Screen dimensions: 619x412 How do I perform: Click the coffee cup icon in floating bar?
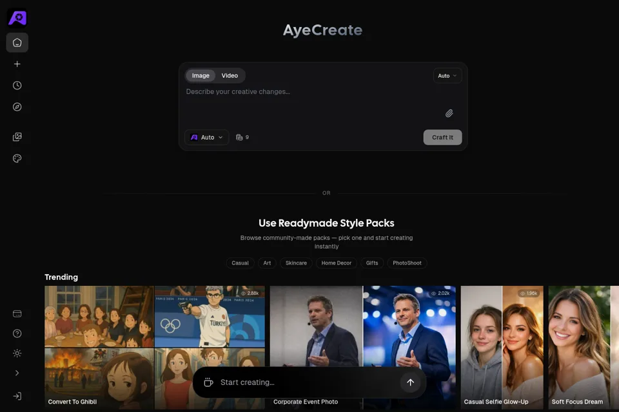click(208, 382)
